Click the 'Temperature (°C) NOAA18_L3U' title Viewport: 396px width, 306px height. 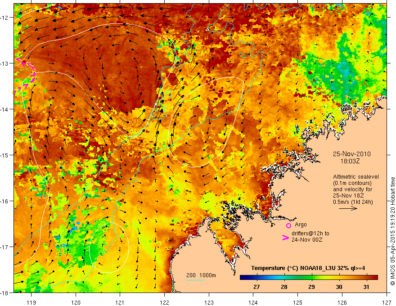pos(293,268)
